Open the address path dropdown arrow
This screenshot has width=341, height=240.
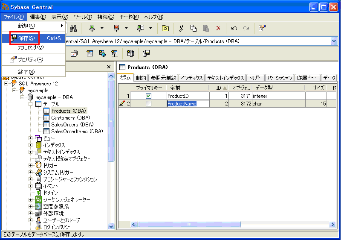[x=334, y=41]
